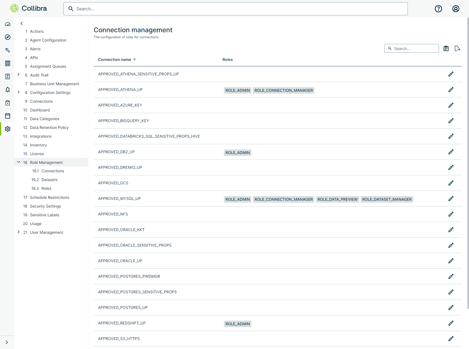469x349 pixels.
Task: Collapse the Role Management tree section
Action: [19, 162]
